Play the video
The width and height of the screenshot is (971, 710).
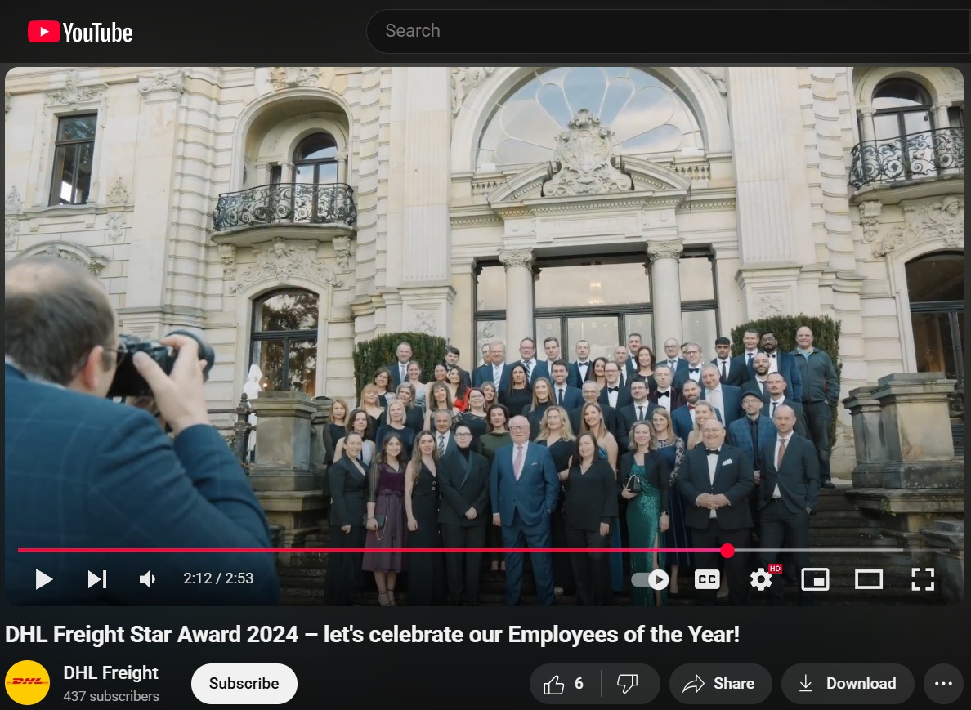(44, 579)
